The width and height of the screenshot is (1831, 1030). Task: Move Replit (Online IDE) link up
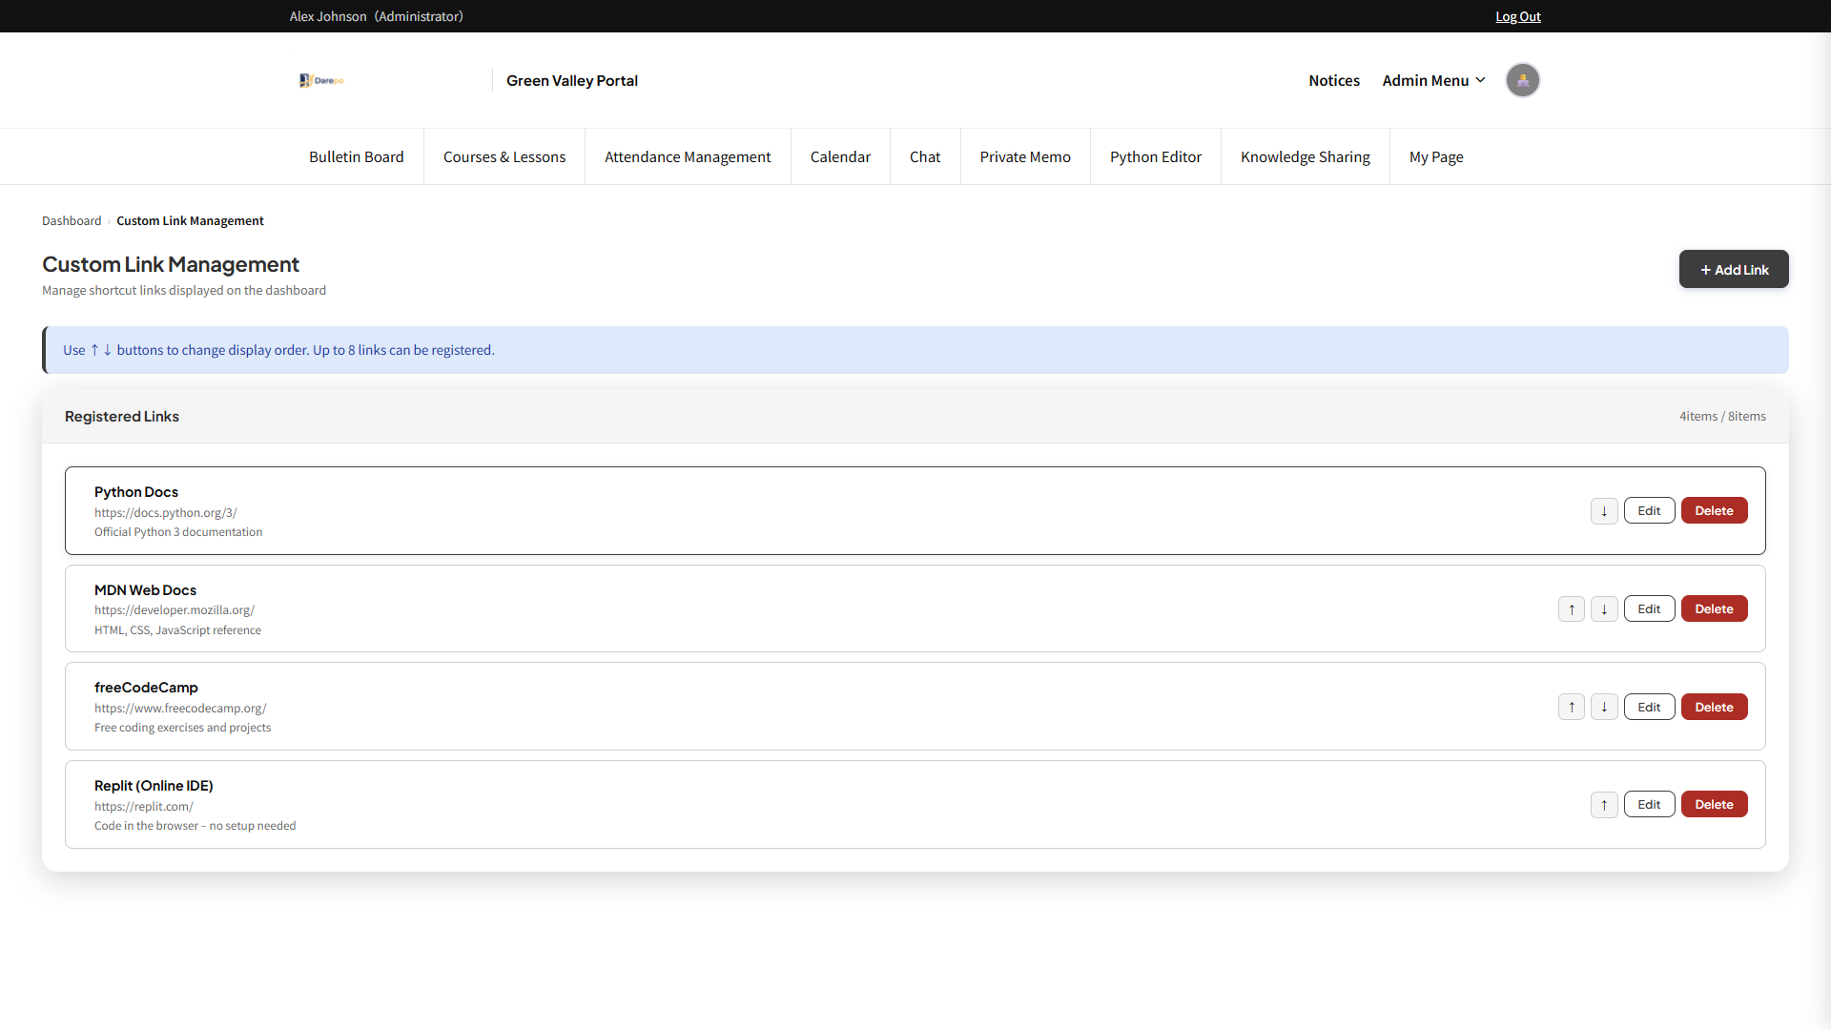1604,805
